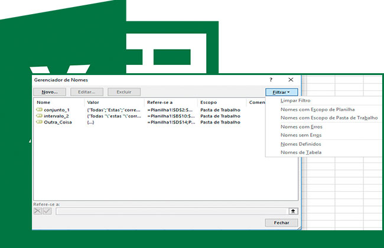Click the name icon beside conjunto_1

coord(39,109)
